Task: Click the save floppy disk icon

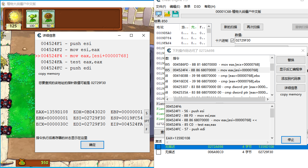Action: pos(175,14)
